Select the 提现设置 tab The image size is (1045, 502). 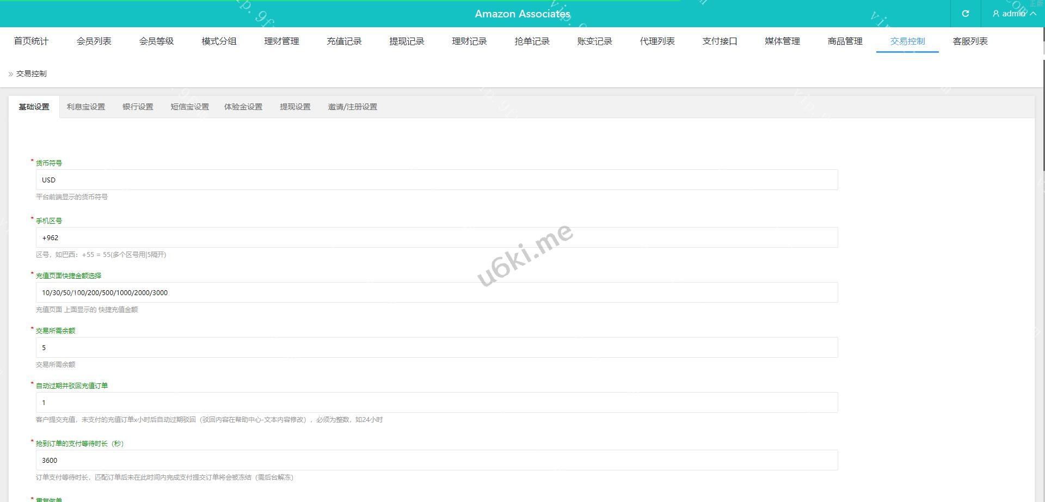pyautogui.click(x=295, y=107)
